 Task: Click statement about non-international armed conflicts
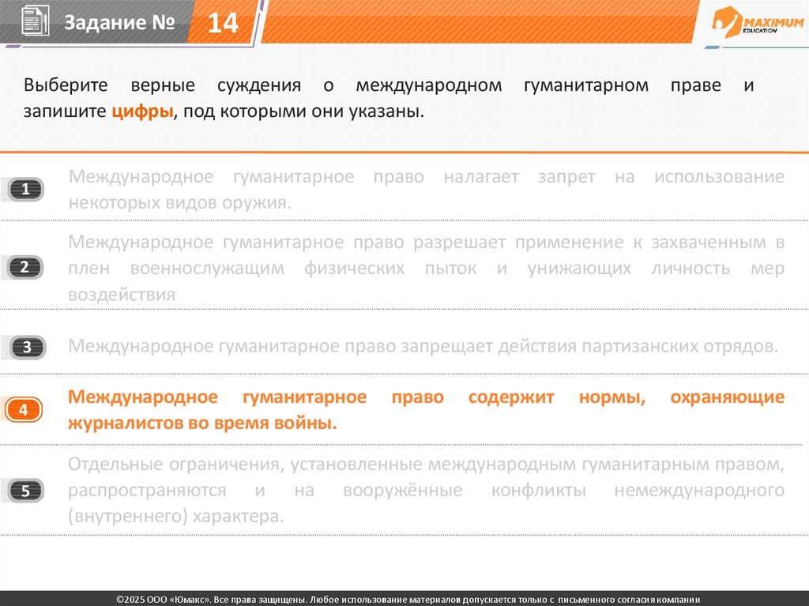pyautogui.click(x=426, y=490)
